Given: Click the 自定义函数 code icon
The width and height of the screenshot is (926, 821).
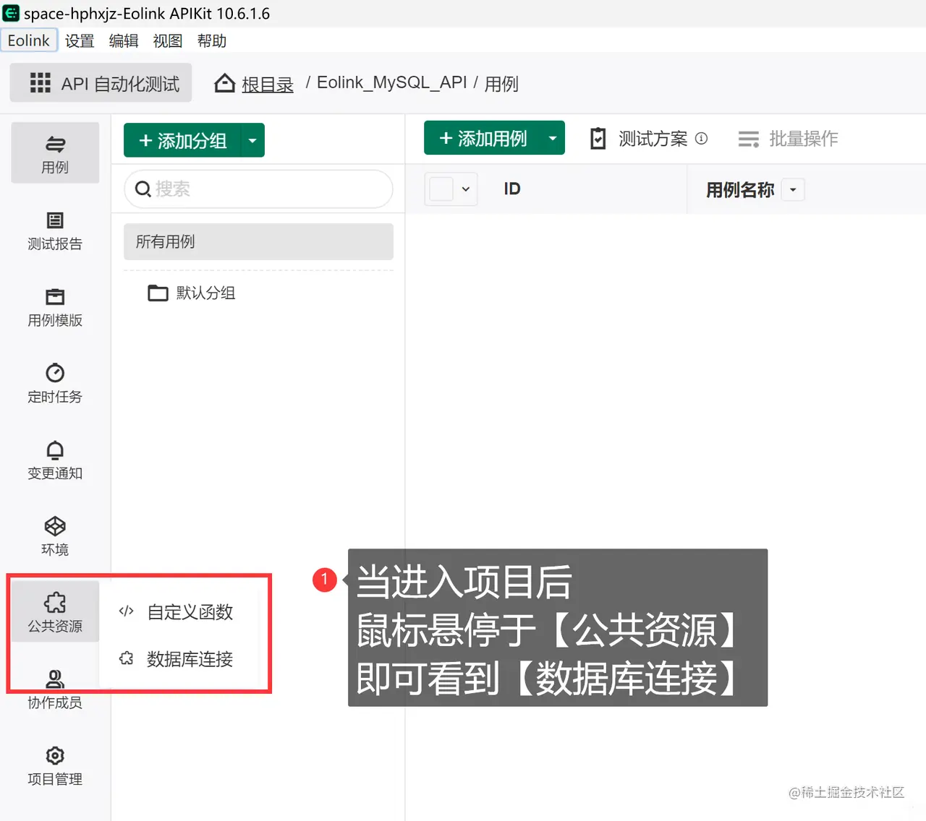Looking at the screenshot, I should point(126,611).
